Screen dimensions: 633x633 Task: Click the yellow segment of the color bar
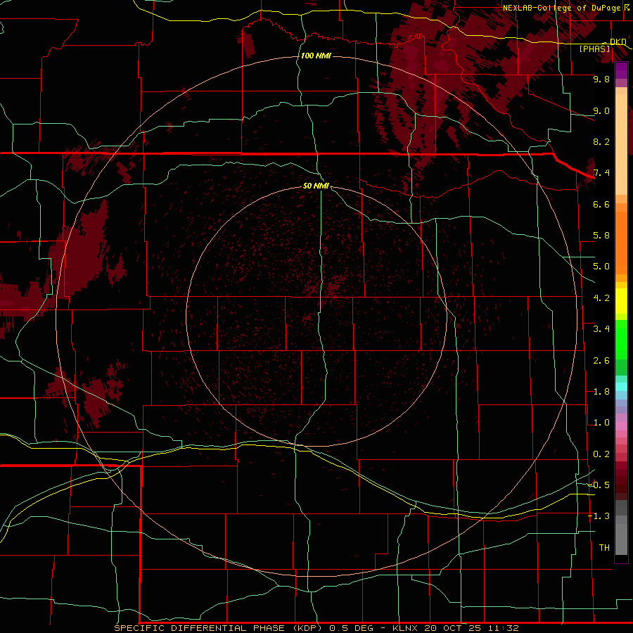tap(621, 301)
